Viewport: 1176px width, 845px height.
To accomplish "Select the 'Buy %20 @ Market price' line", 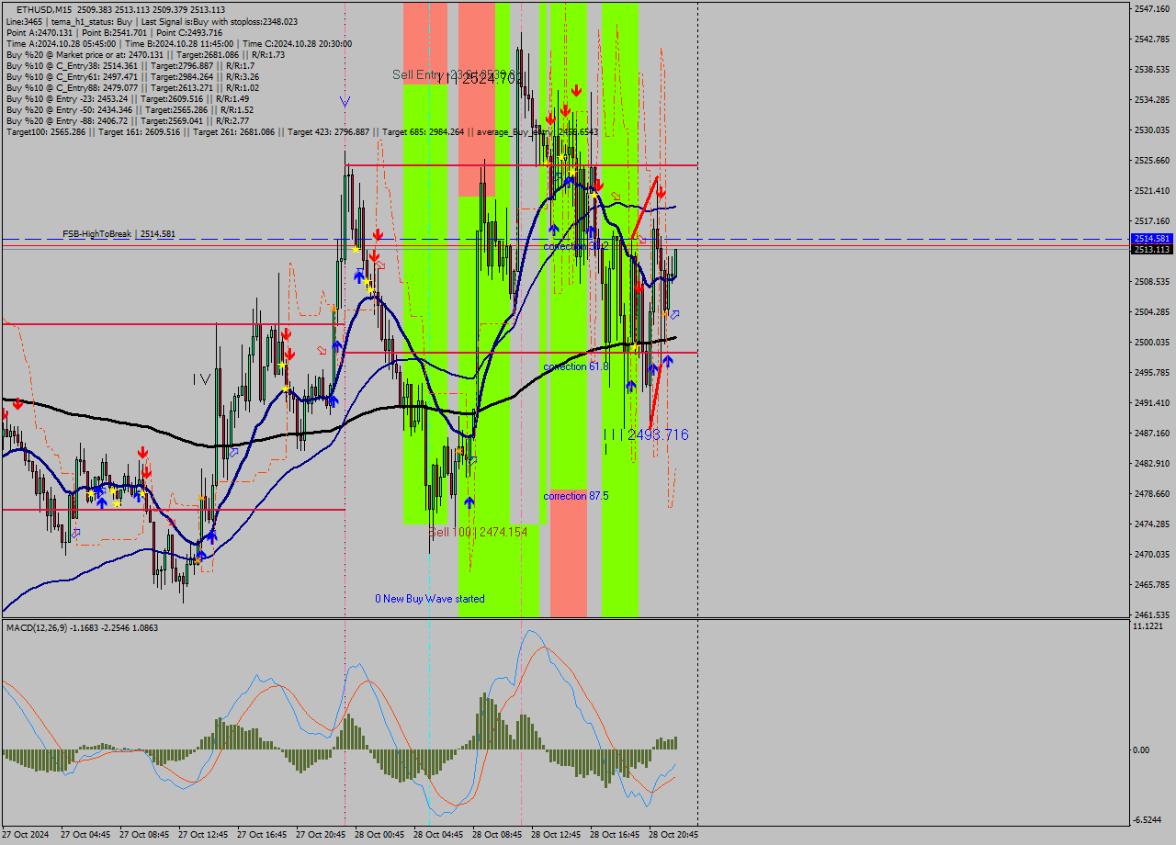I will 145,54.
